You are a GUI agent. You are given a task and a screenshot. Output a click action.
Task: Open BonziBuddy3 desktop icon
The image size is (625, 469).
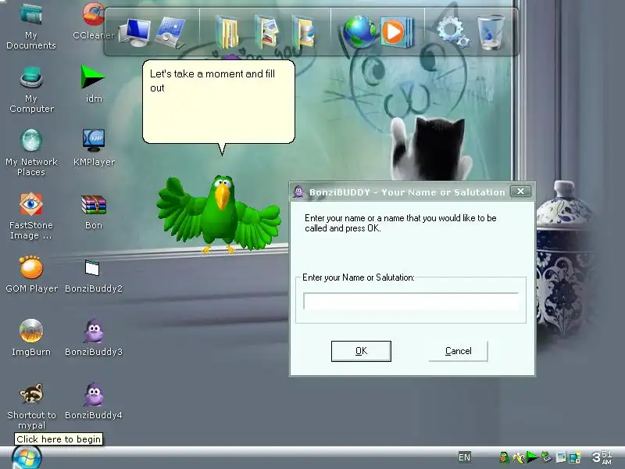click(x=94, y=338)
